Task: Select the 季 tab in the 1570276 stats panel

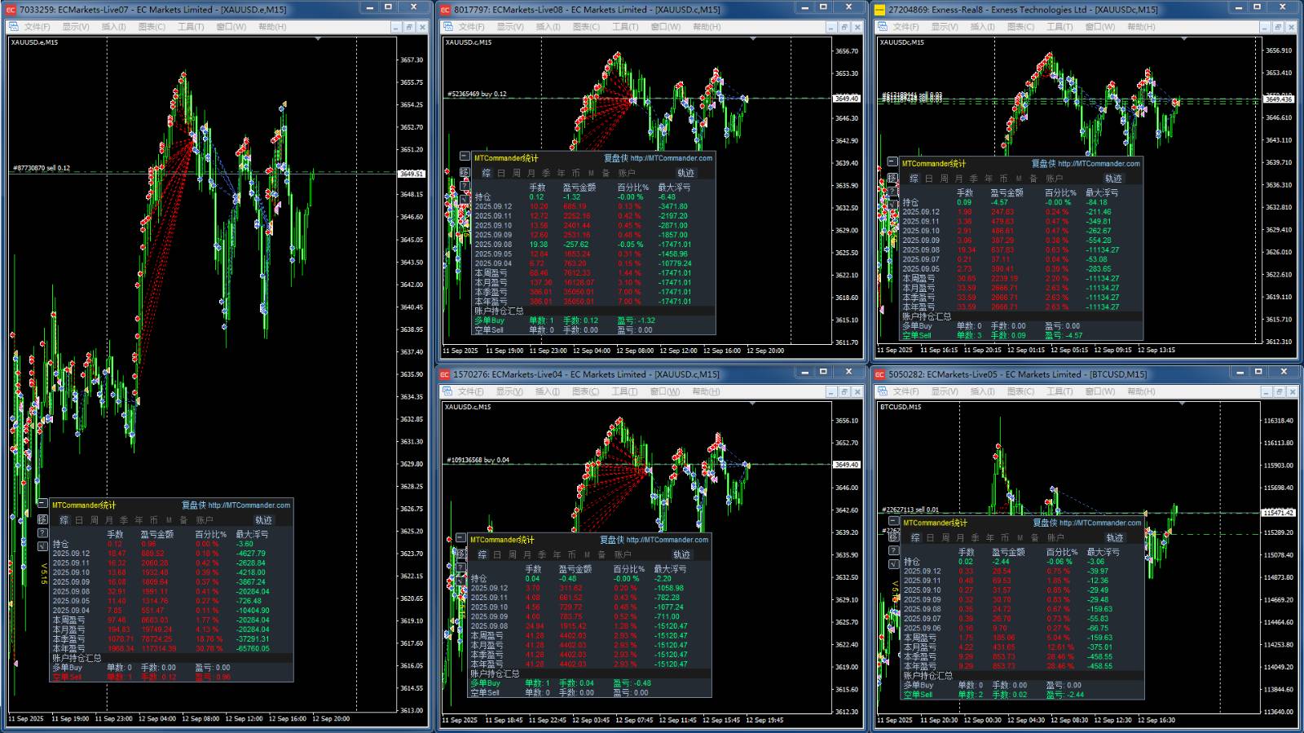Action: click(x=542, y=554)
